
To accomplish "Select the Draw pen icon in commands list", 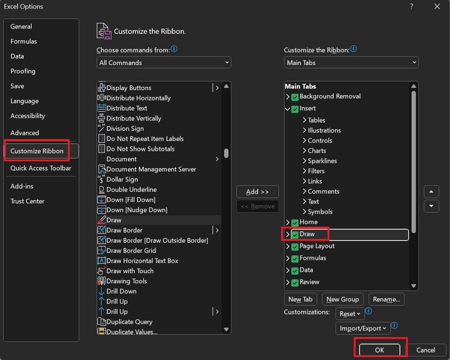I will (101, 220).
